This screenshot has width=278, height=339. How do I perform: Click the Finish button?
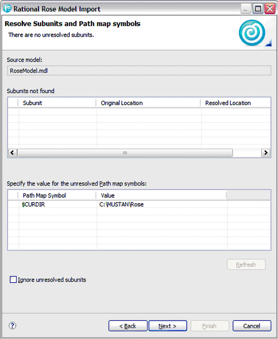coord(209,326)
